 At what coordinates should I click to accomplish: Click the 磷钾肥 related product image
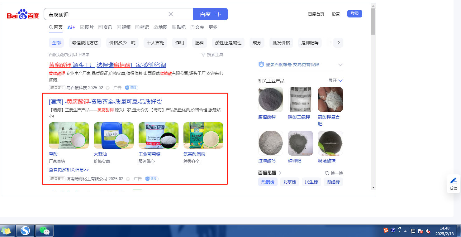(x=301, y=143)
